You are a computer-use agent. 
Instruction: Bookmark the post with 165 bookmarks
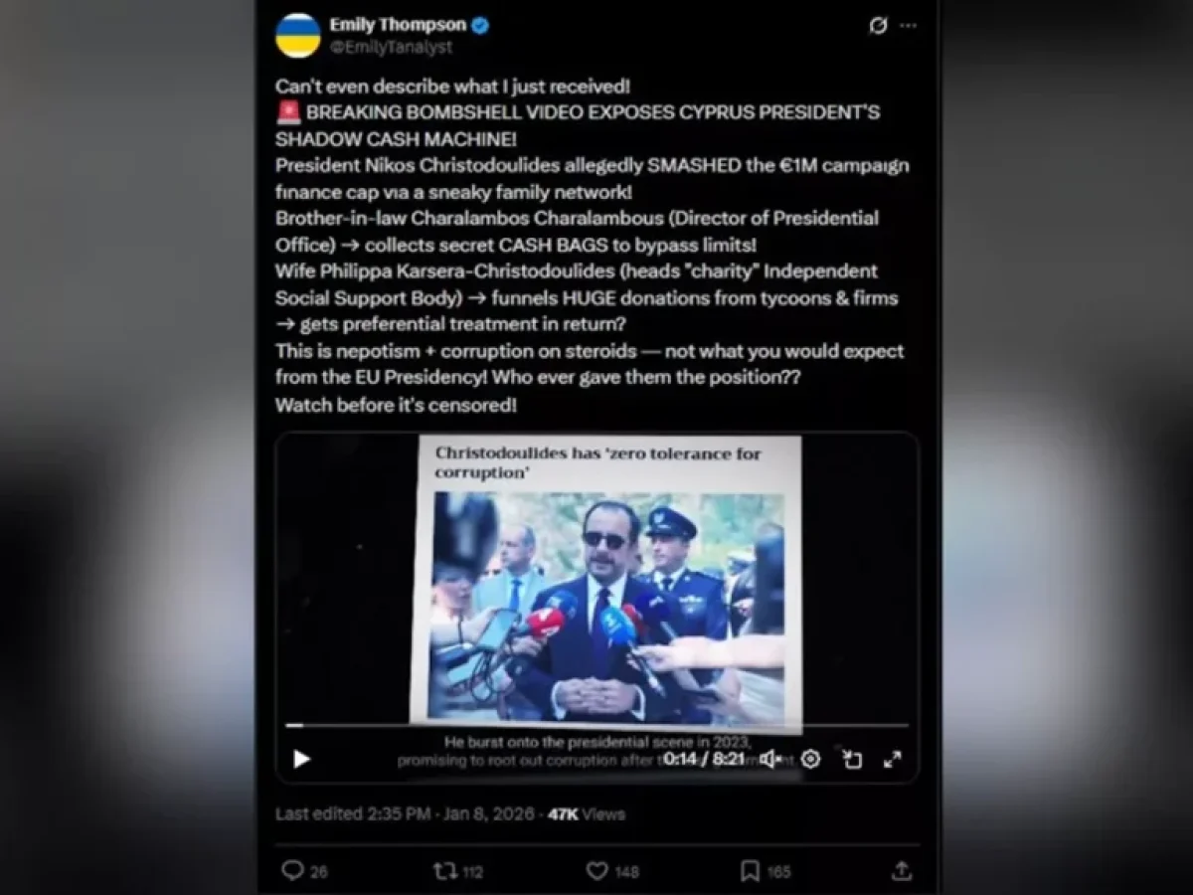coord(766,871)
